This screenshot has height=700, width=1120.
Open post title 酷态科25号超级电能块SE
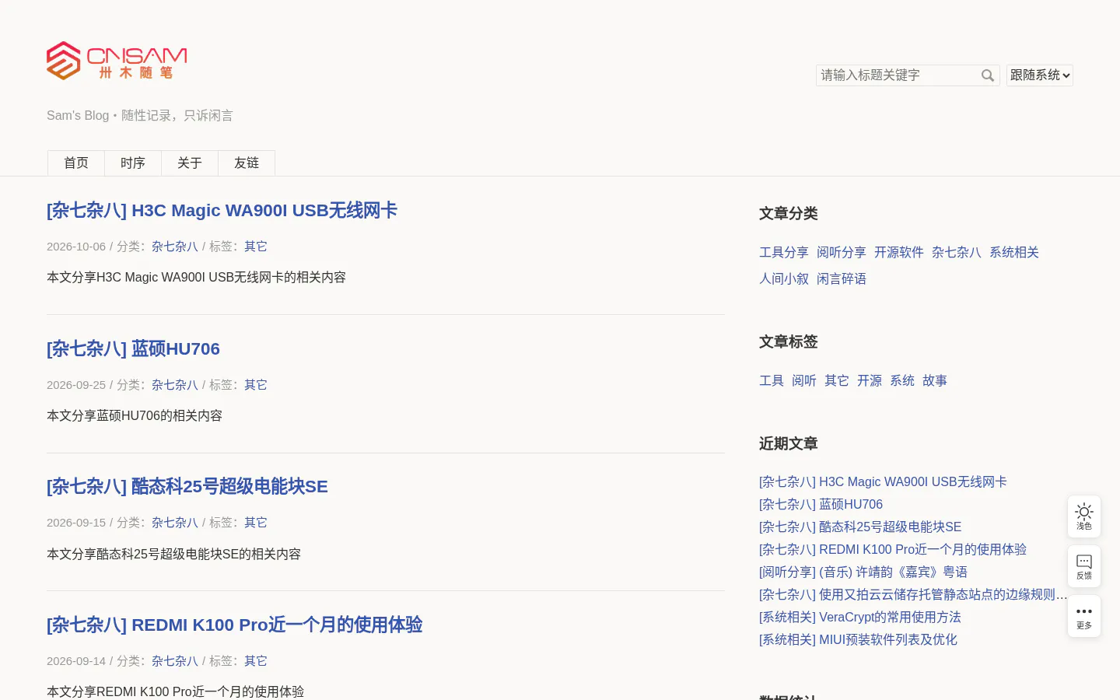tap(187, 487)
